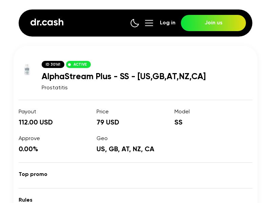Click the 0.00% approve rate
Viewport: 271px width, 203px height.
click(x=28, y=149)
